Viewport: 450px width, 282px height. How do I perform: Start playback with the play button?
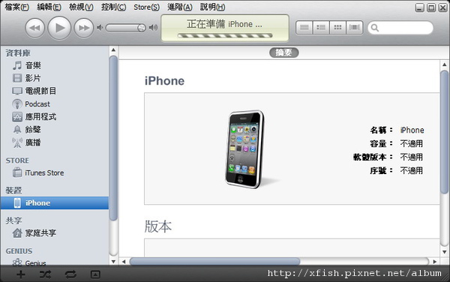coord(59,28)
